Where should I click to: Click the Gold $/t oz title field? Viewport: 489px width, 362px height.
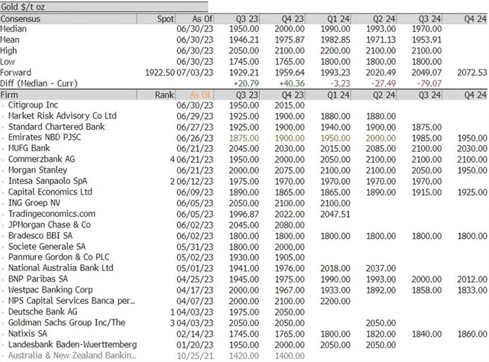[x=23, y=5]
